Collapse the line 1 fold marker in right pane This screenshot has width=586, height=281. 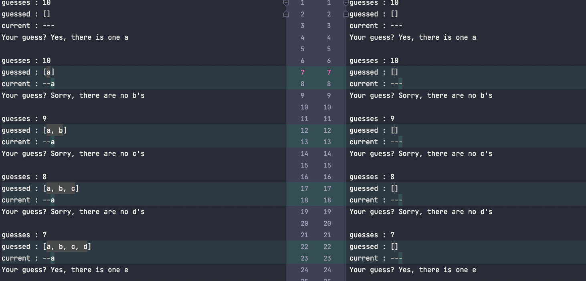(x=346, y=3)
